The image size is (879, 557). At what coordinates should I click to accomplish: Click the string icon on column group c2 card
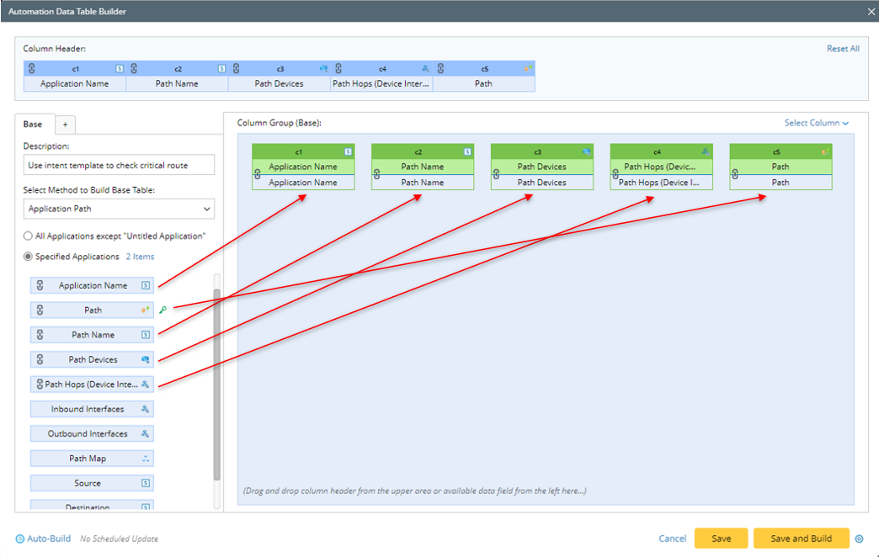(467, 151)
